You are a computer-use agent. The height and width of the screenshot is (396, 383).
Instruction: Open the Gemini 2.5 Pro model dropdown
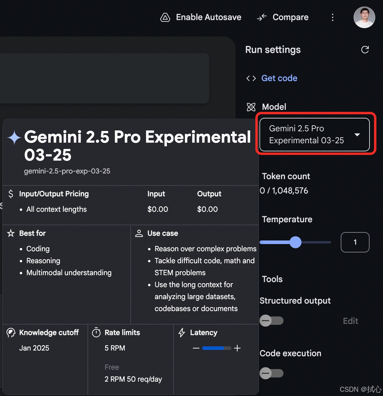point(315,135)
